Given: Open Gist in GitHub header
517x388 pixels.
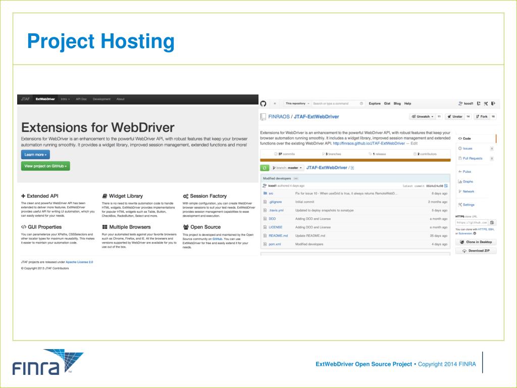Looking at the screenshot, I should [387, 104].
